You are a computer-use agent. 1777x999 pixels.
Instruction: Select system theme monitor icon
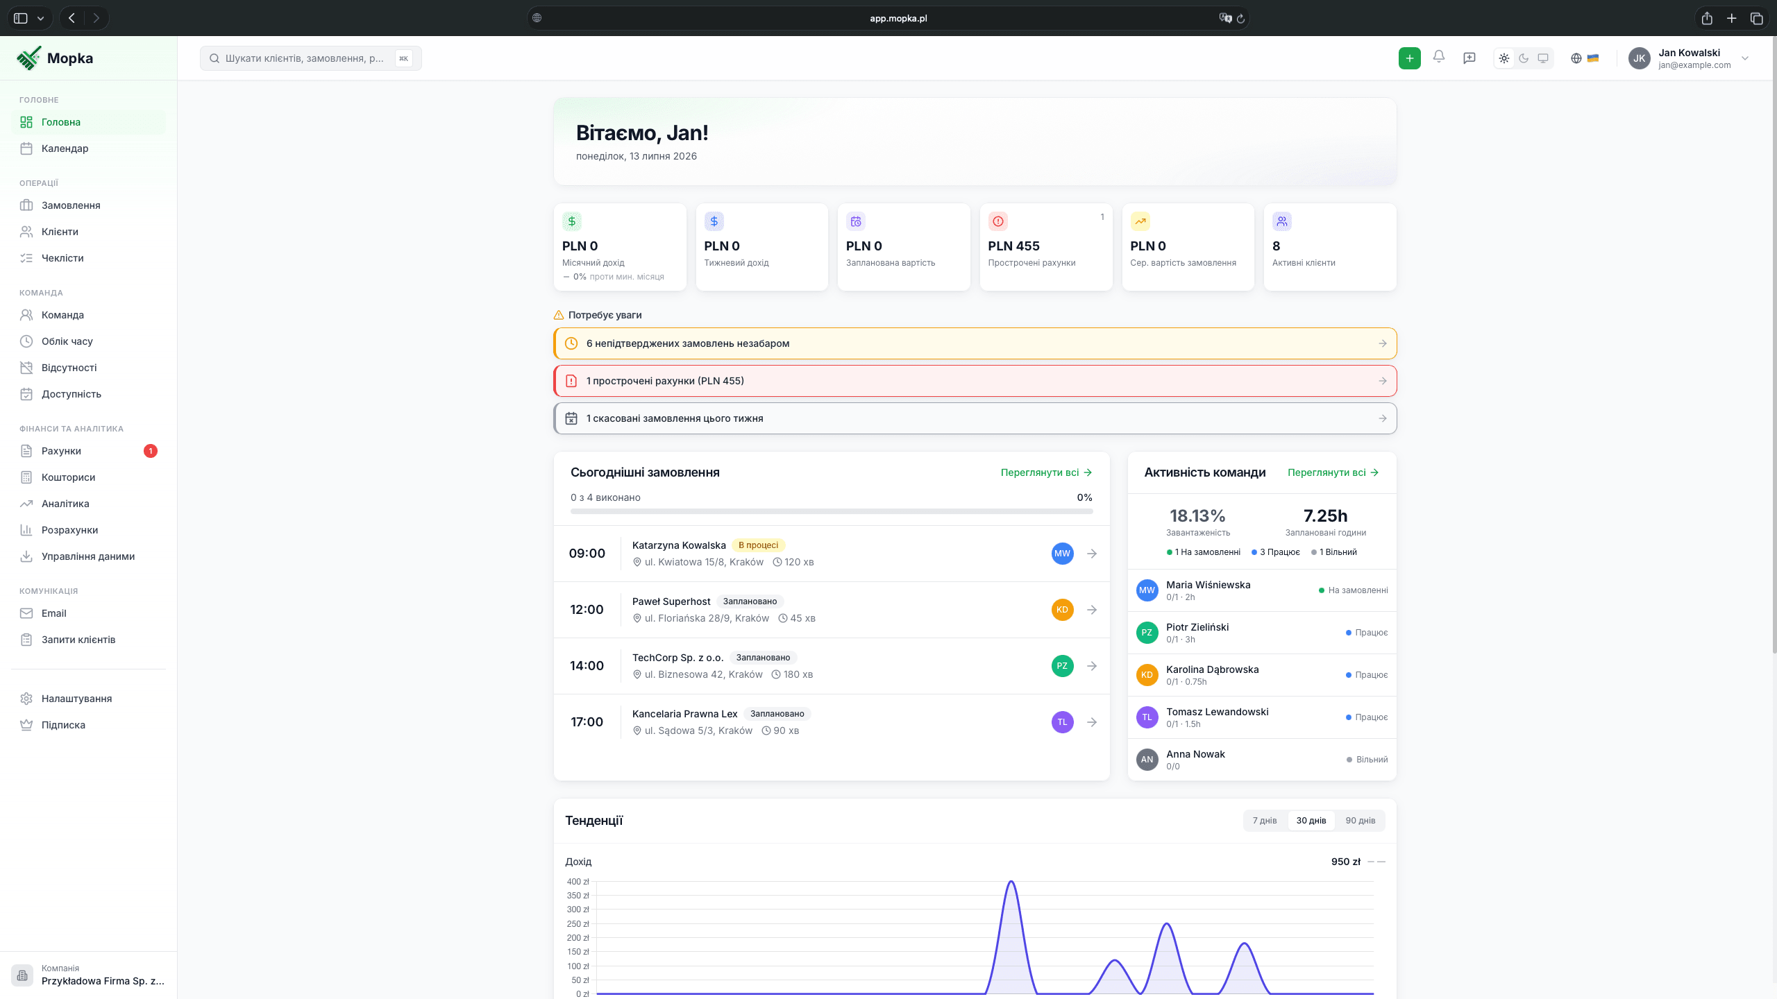[1543, 58]
